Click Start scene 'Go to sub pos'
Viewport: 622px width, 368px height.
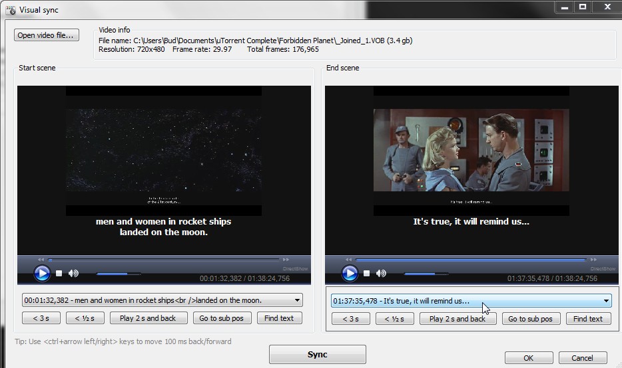click(222, 318)
